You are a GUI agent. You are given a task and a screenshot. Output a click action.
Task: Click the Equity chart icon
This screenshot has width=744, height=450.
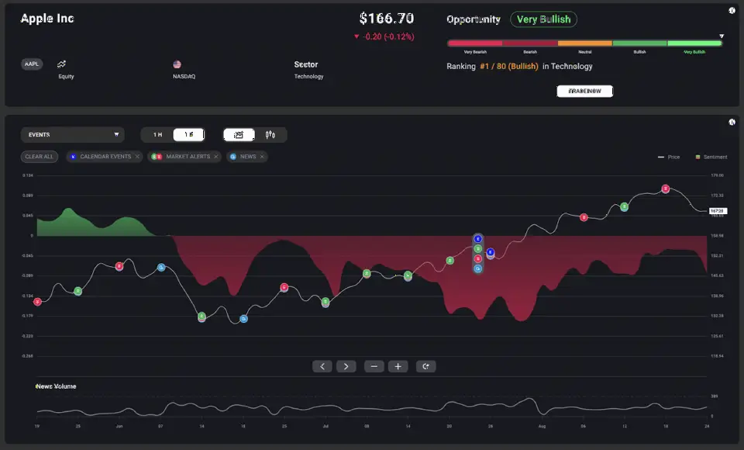pos(62,64)
